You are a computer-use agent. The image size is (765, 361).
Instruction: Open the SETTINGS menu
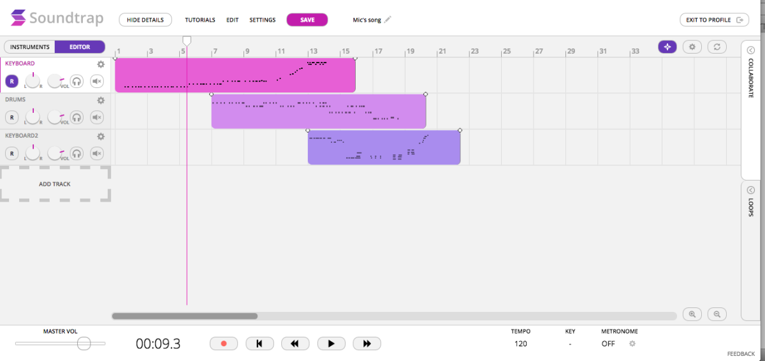tap(263, 20)
